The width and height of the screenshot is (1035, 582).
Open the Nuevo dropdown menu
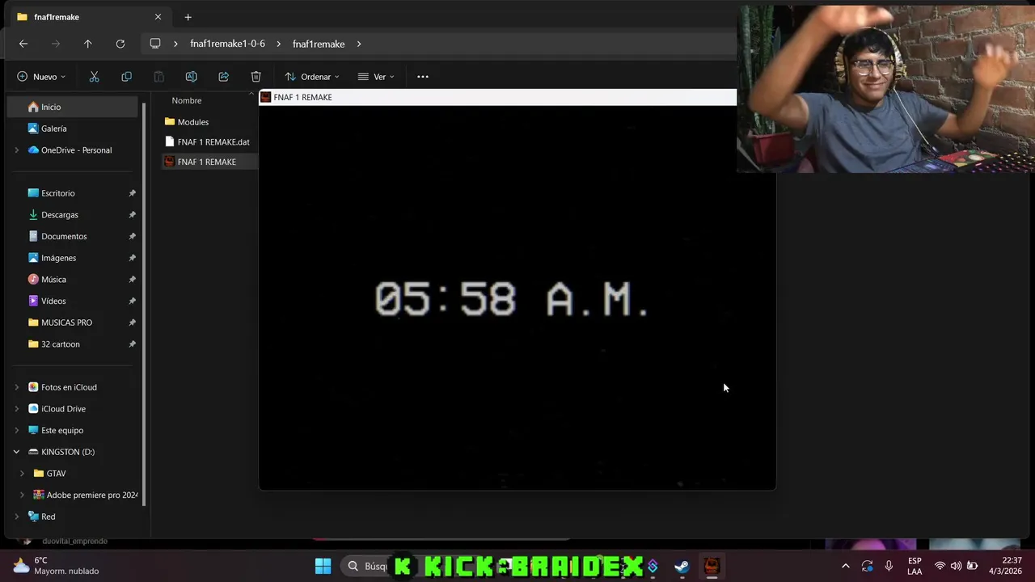(41, 77)
